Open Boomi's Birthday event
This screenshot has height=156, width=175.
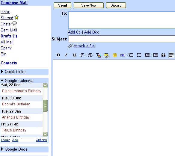[16, 104]
